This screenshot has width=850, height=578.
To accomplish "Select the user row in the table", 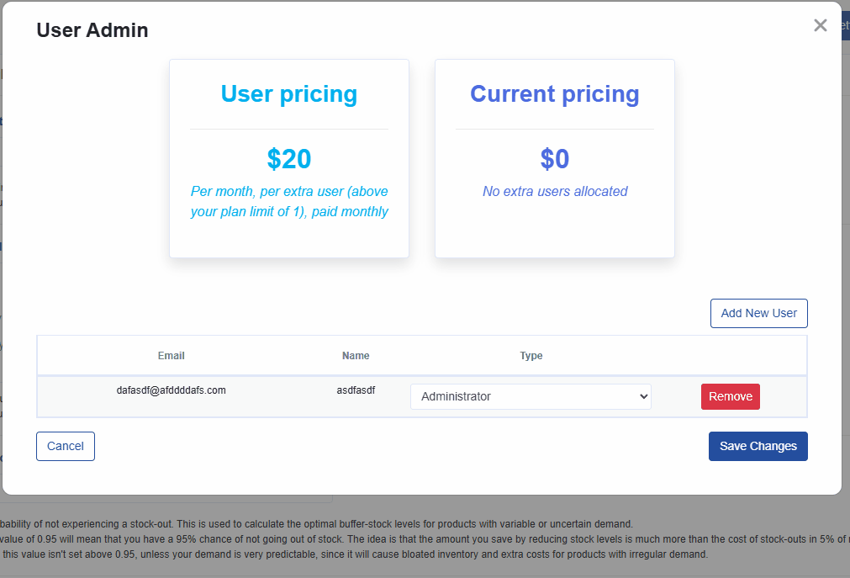I will 252,395.
